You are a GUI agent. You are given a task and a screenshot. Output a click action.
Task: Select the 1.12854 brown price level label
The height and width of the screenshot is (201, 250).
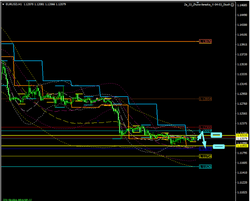click(x=205, y=99)
